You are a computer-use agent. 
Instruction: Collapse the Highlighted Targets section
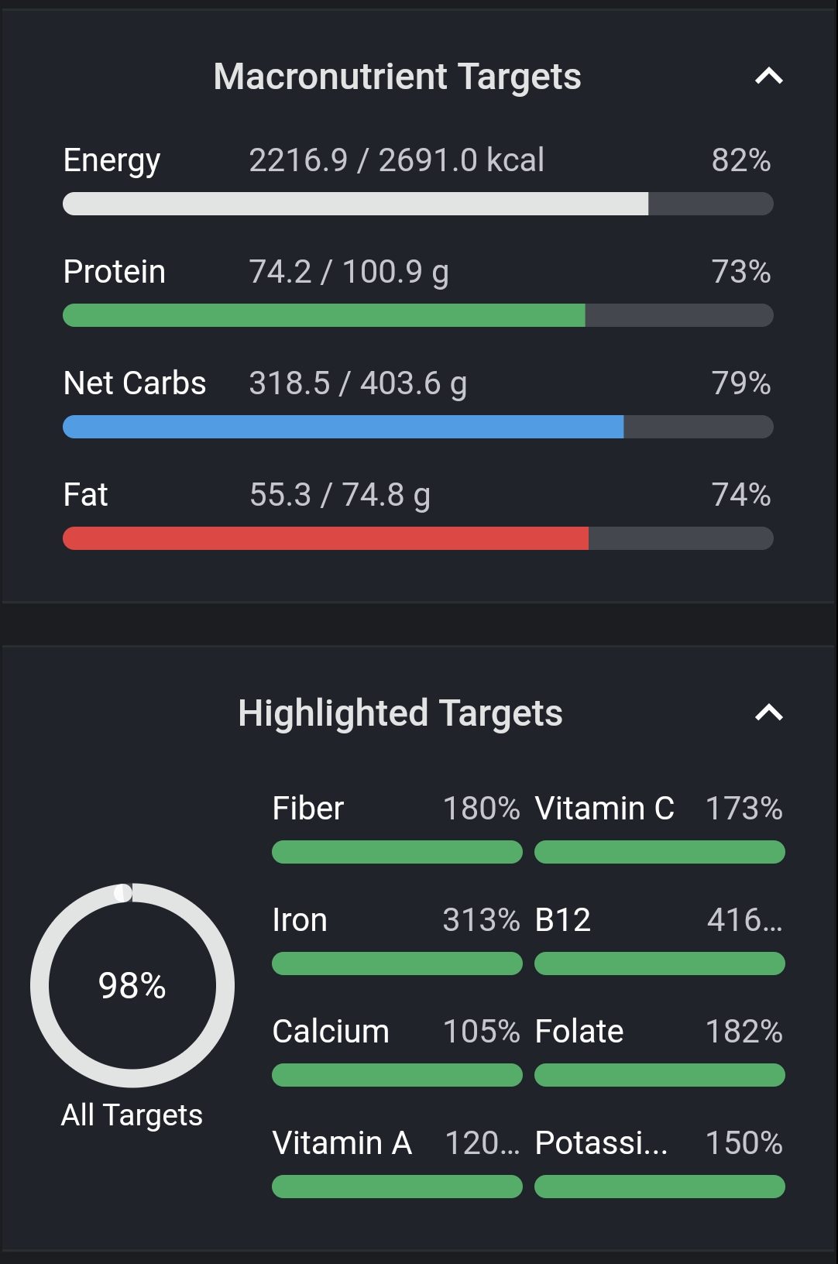pyautogui.click(x=768, y=713)
